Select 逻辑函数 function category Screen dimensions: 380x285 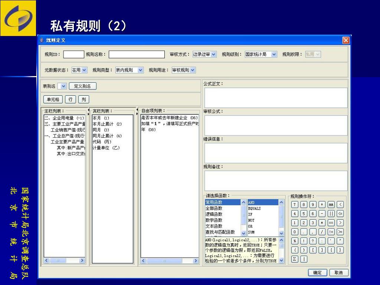point(223,214)
